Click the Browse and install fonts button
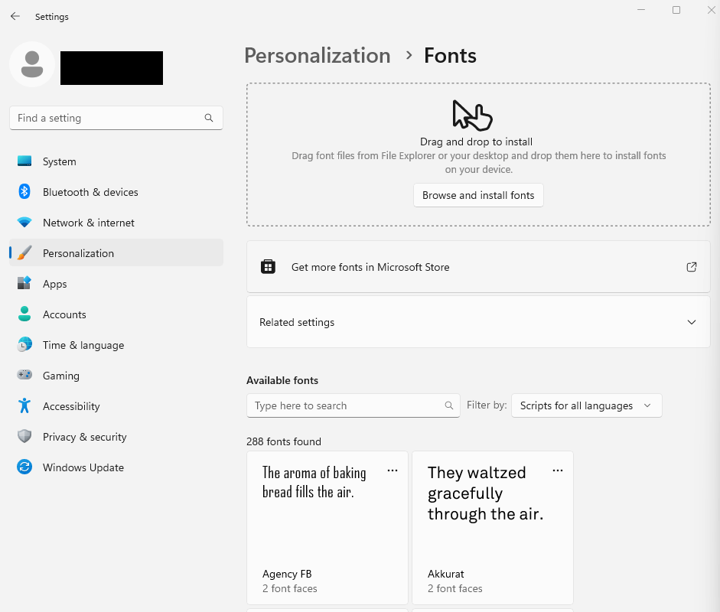 (x=478, y=195)
